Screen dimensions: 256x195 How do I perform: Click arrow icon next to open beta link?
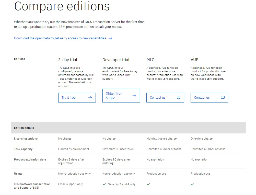coord(110,38)
